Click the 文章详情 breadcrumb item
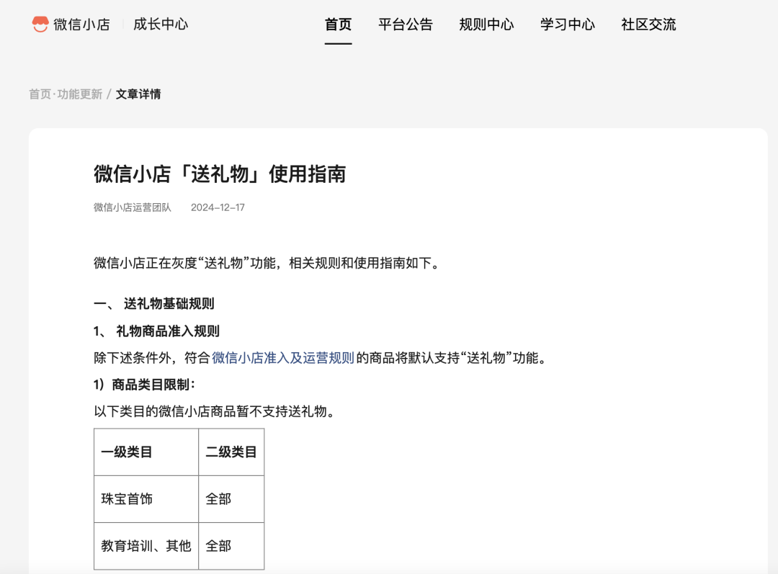Viewport: 778px width, 574px height. 138,94
